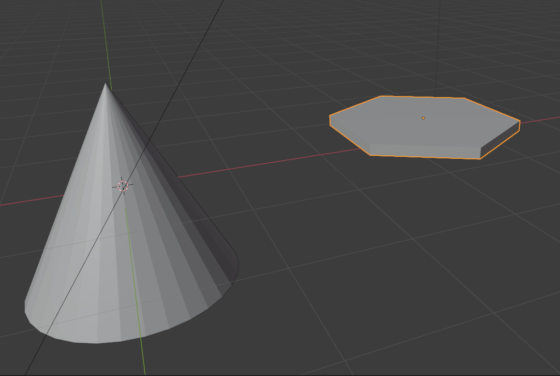560x376 pixels.
Task: Click the orange origin dot on hexagon
Action: click(423, 118)
